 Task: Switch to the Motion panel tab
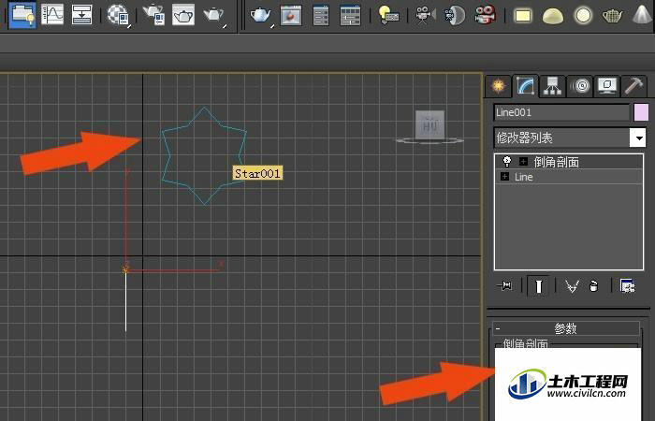pos(580,86)
